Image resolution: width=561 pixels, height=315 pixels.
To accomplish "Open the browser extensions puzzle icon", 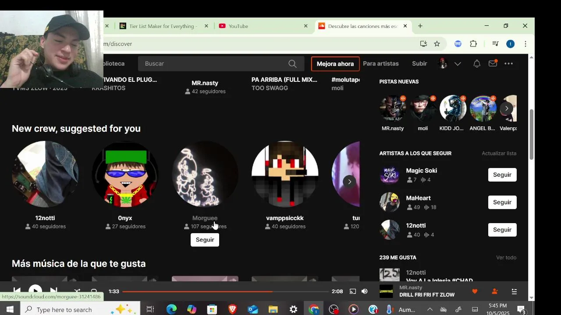I will (x=473, y=44).
